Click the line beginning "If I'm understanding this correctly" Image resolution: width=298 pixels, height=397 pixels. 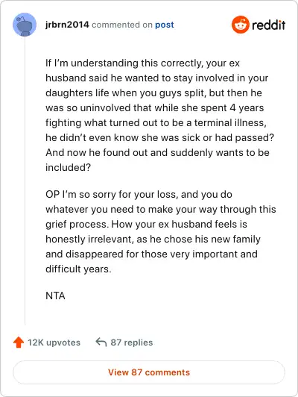pyautogui.click(x=142, y=63)
